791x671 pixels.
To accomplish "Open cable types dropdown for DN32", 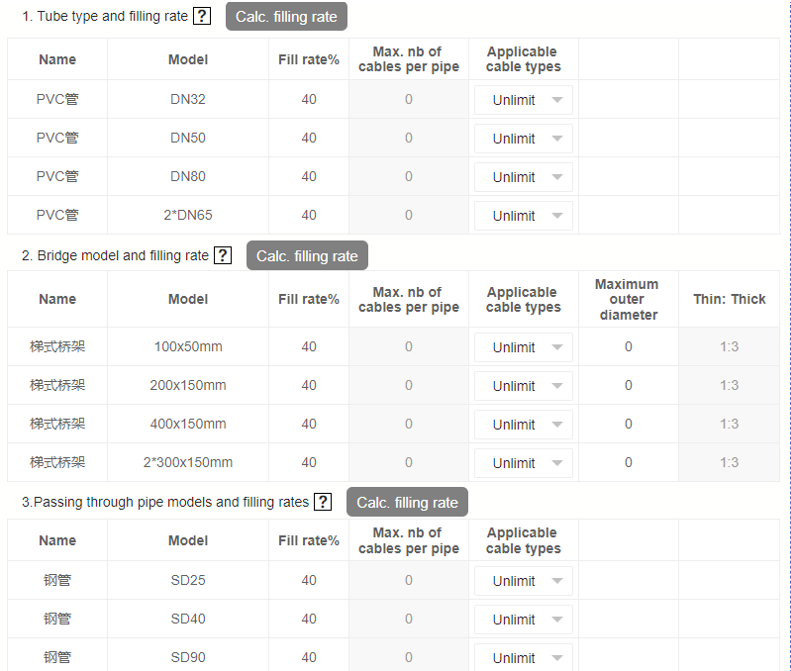I will 524,100.
